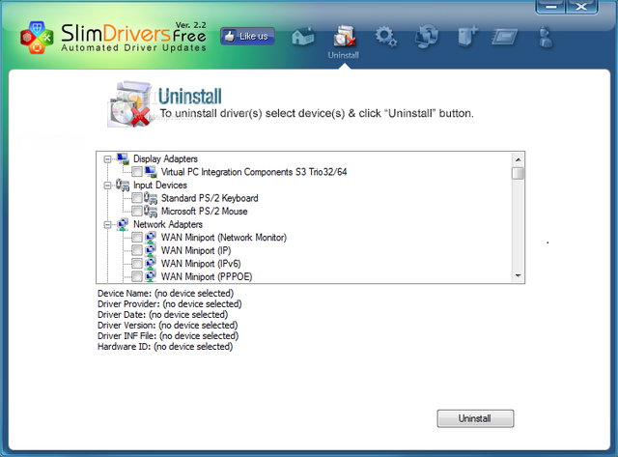Check the Virtual PC Integration Components checkbox
This screenshot has height=457, width=618.
point(137,172)
